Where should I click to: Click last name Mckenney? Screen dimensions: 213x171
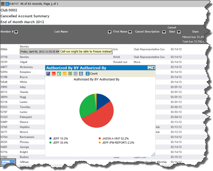coord(26,67)
